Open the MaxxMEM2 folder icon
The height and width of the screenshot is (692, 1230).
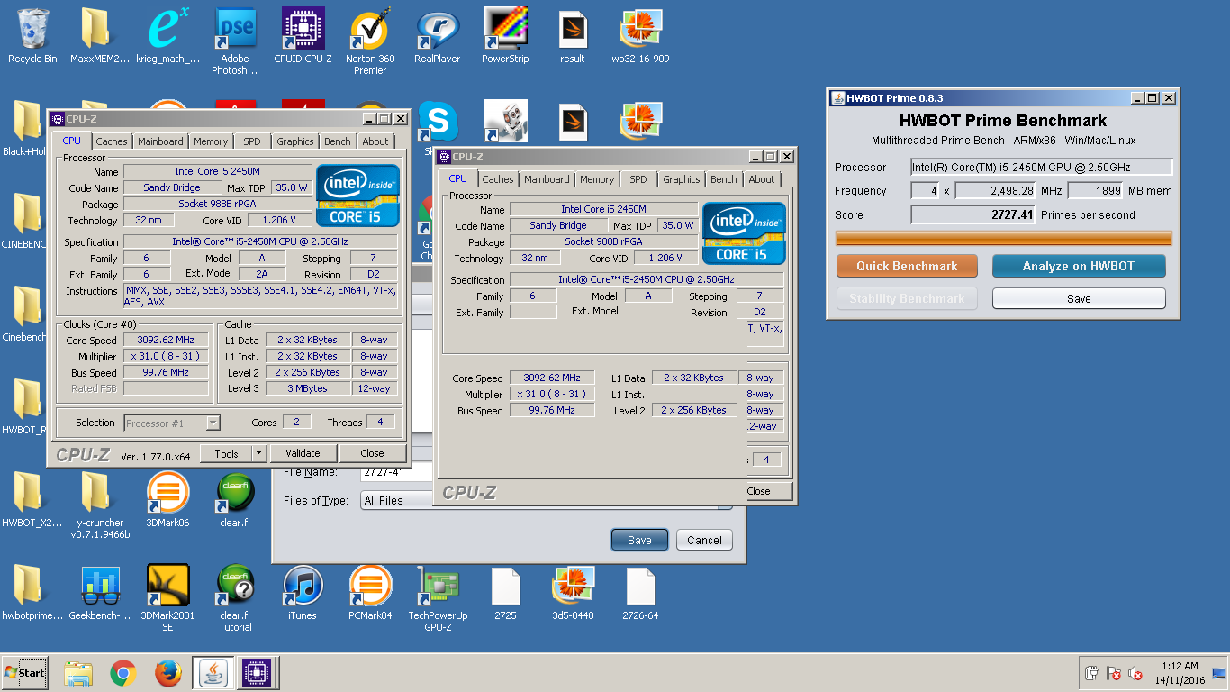click(100, 36)
